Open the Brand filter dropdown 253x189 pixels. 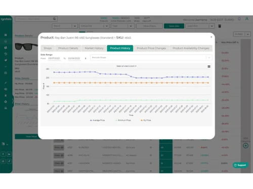tap(65, 26)
